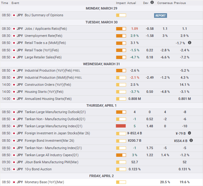Click info icon beside ¥554.4 B previous value
Screen dimensions: 203x186
pos(191,140)
